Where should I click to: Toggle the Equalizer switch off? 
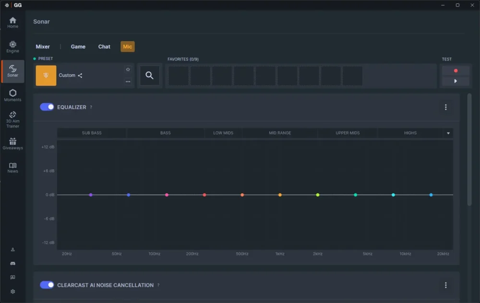click(47, 107)
